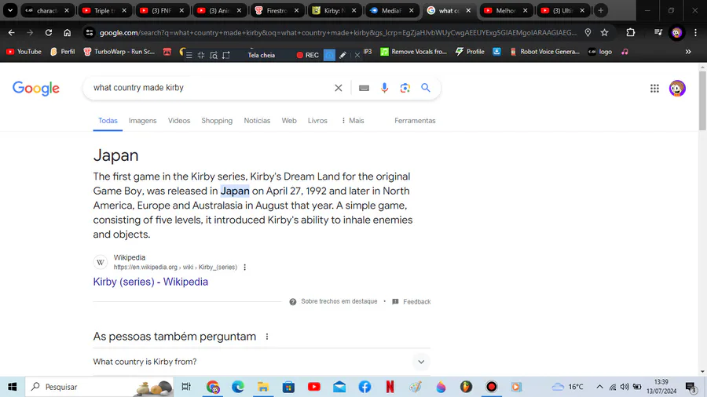707x397 pixels.
Task: Open Microsoft Edge from the taskbar
Action: point(238,387)
